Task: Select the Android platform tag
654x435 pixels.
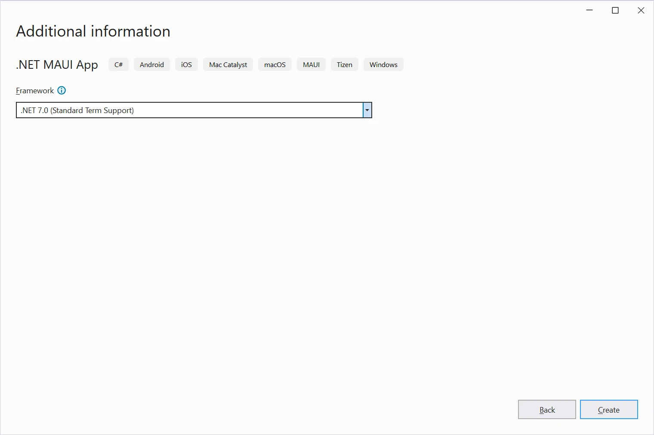Action: coord(151,64)
